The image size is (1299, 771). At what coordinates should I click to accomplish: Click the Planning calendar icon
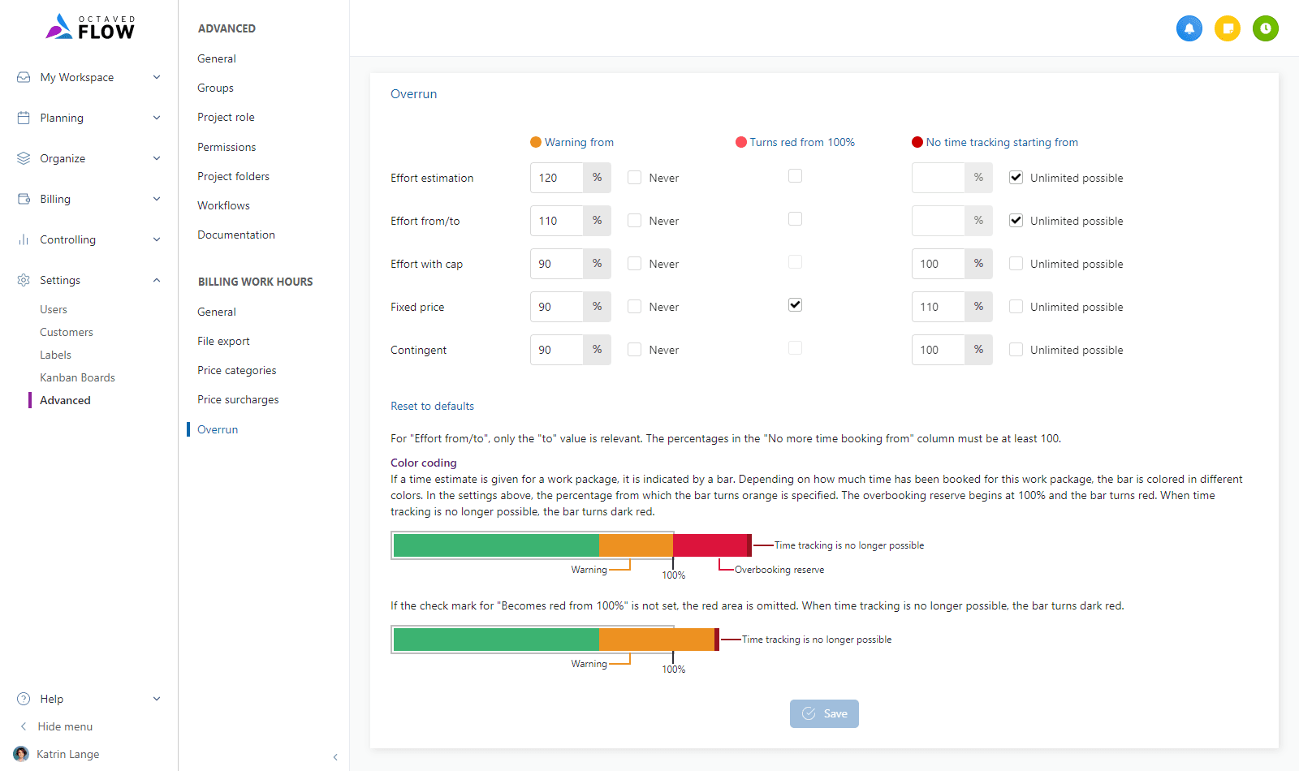click(x=24, y=118)
